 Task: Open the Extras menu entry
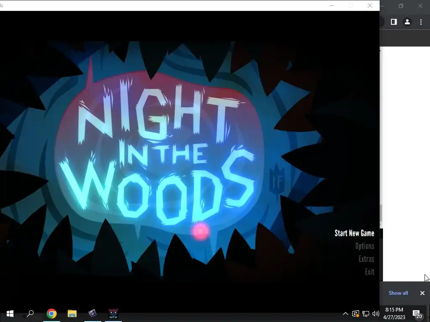(x=366, y=259)
